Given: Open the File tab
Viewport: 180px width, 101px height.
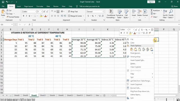Looking at the screenshot, I should point(3,6).
